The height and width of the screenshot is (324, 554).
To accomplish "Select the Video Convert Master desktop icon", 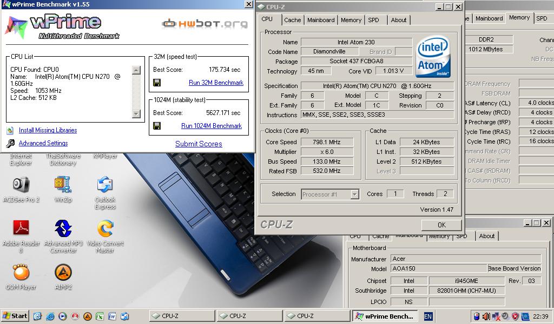I will [105, 228].
